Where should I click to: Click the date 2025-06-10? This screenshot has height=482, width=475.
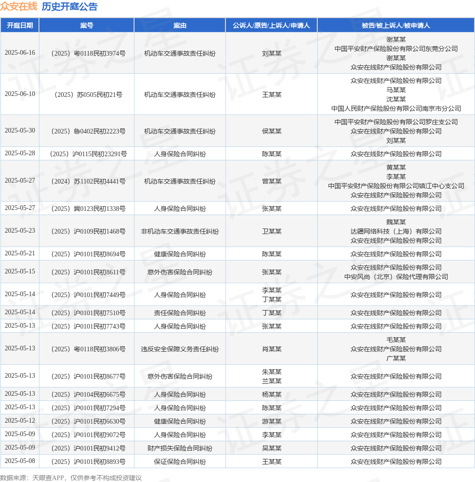click(x=20, y=94)
